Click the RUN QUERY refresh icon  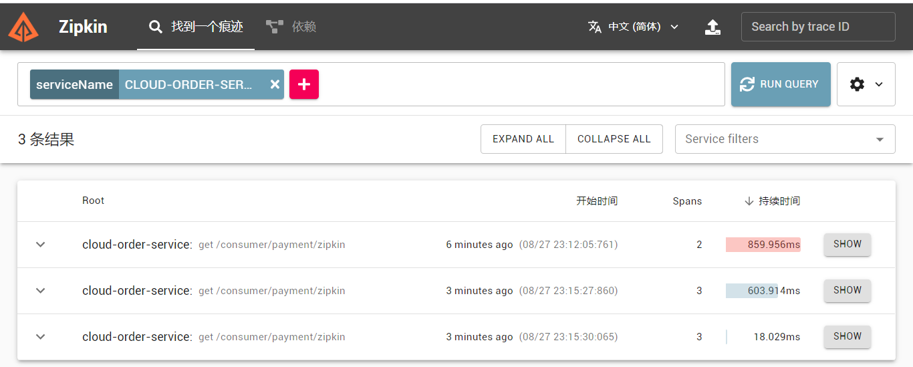(x=747, y=84)
